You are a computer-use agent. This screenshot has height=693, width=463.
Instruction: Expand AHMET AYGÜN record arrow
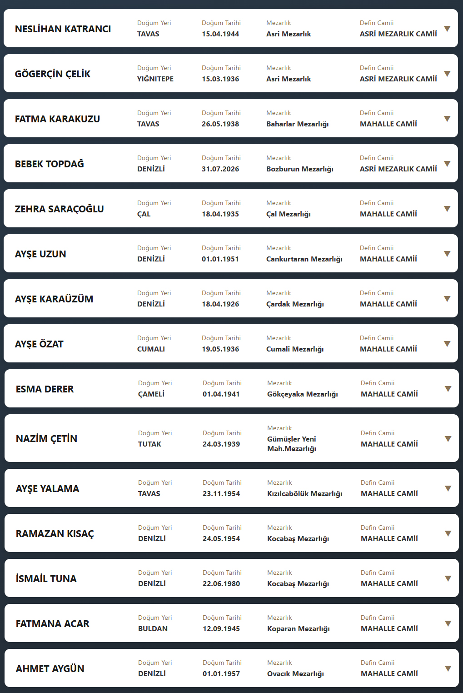point(448,668)
